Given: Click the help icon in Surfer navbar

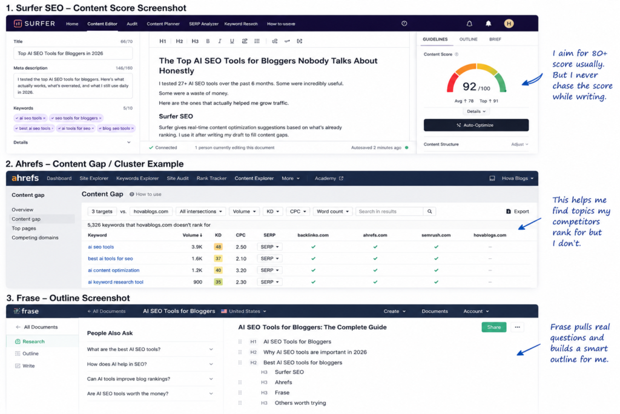Looking at the screenshot, I should [x=404, y=24].
